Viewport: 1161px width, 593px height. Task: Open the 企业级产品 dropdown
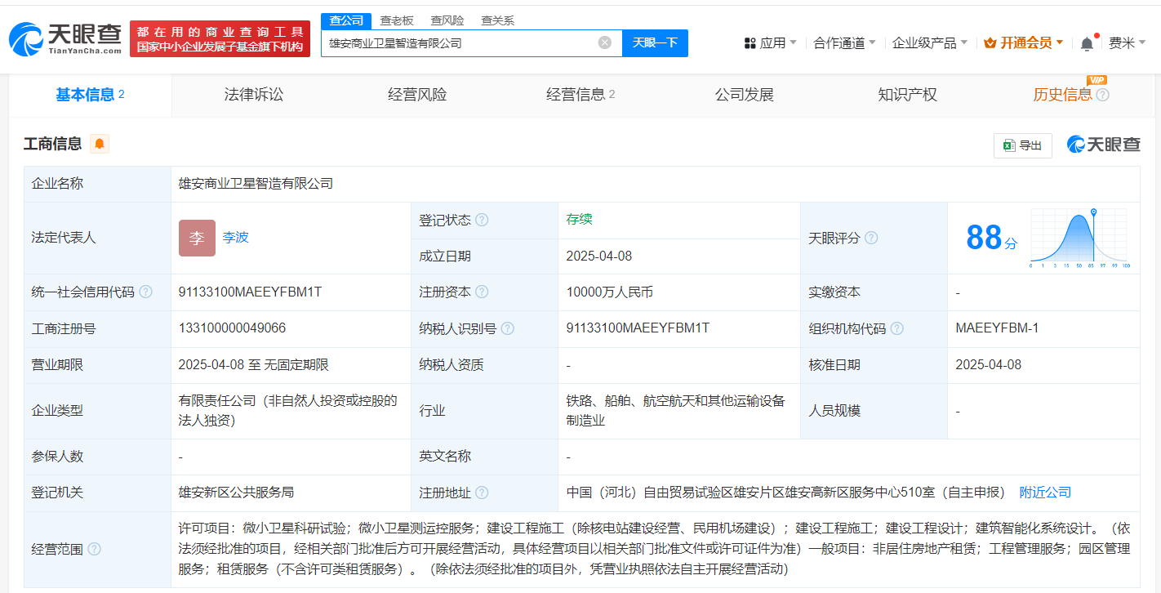pyautogui.click(x=929, y=43)
